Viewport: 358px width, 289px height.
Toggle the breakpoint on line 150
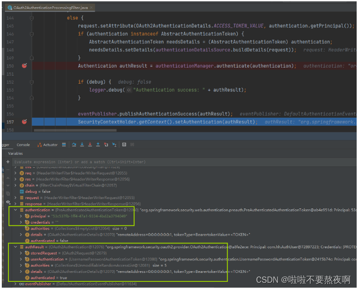pyautogui.click(x=25, y=66)
